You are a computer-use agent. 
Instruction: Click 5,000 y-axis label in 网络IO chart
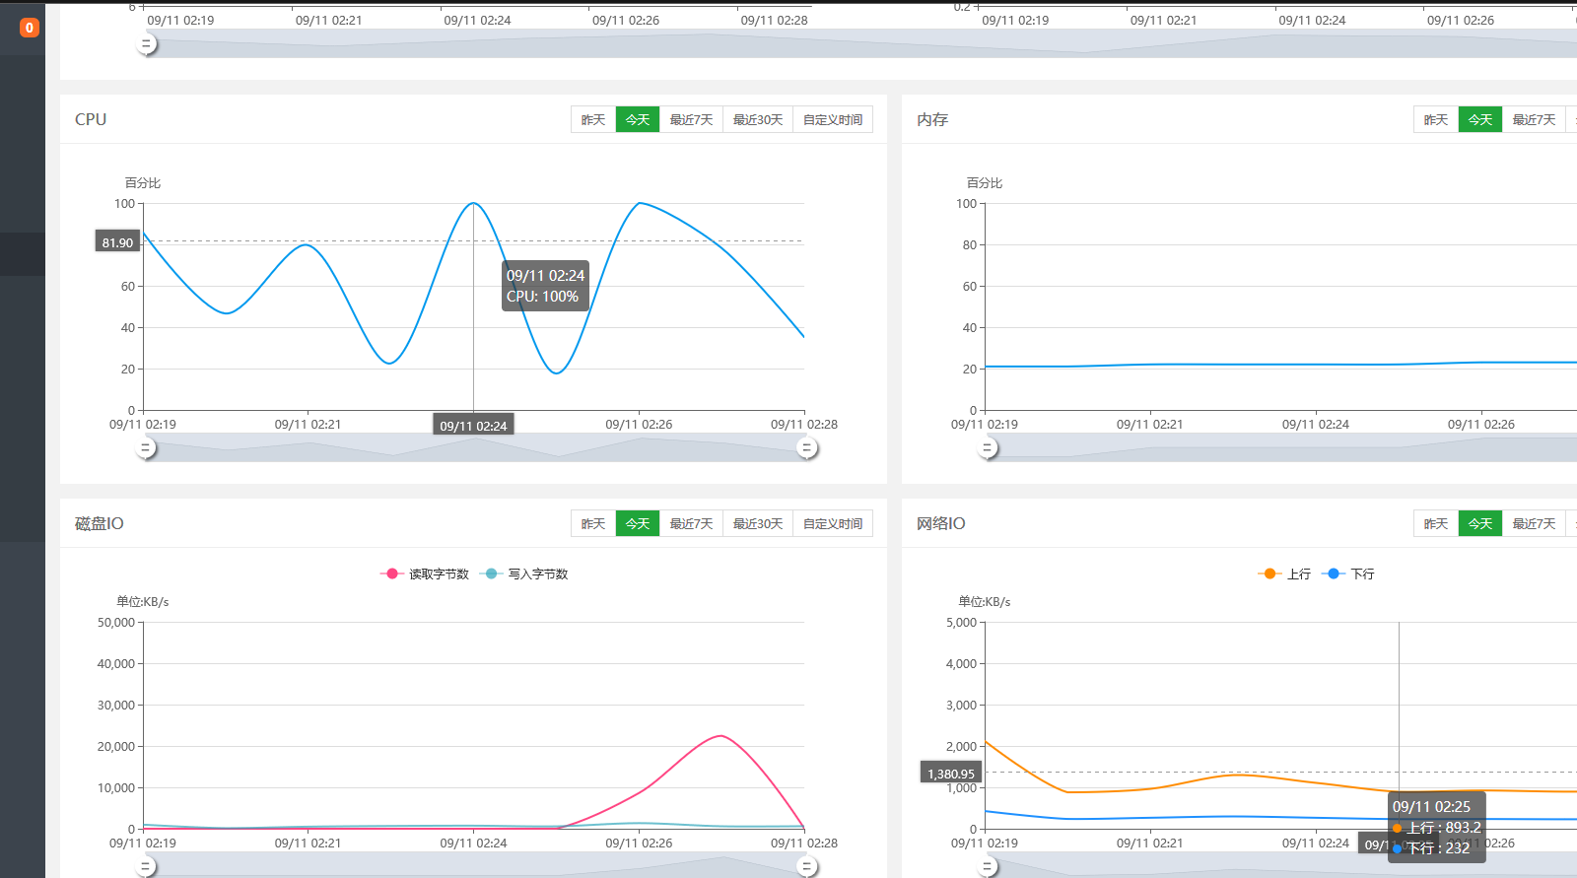tap(962, 623)
